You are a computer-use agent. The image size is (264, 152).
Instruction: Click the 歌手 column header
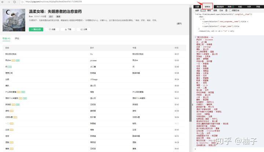(x=92, y=48)
